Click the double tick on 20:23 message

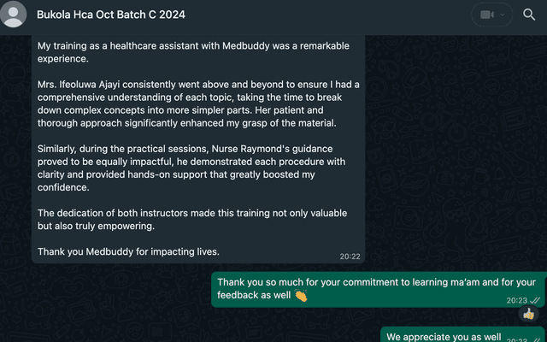click(x=536, y=301)
